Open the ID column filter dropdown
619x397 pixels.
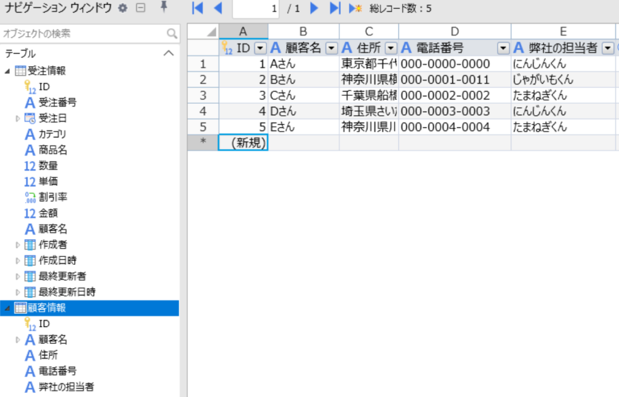(260, 48)
